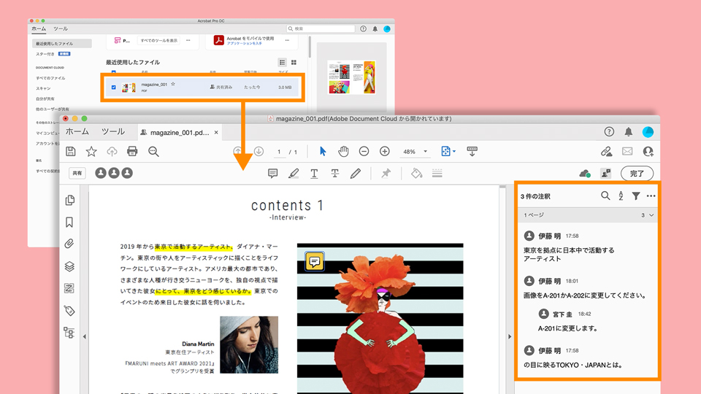Activate the hand pan tool

[343, 152]
